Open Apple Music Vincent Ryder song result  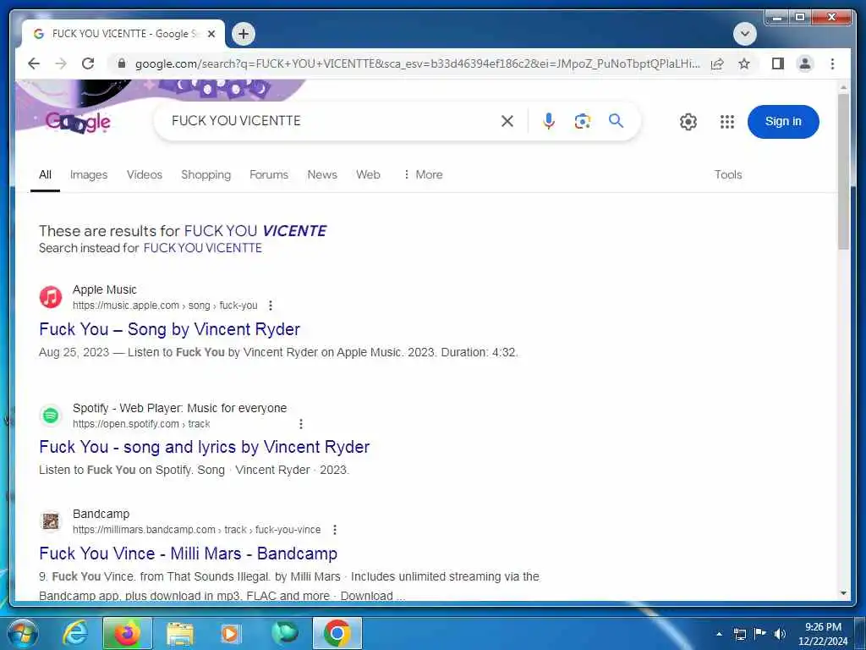169,329
